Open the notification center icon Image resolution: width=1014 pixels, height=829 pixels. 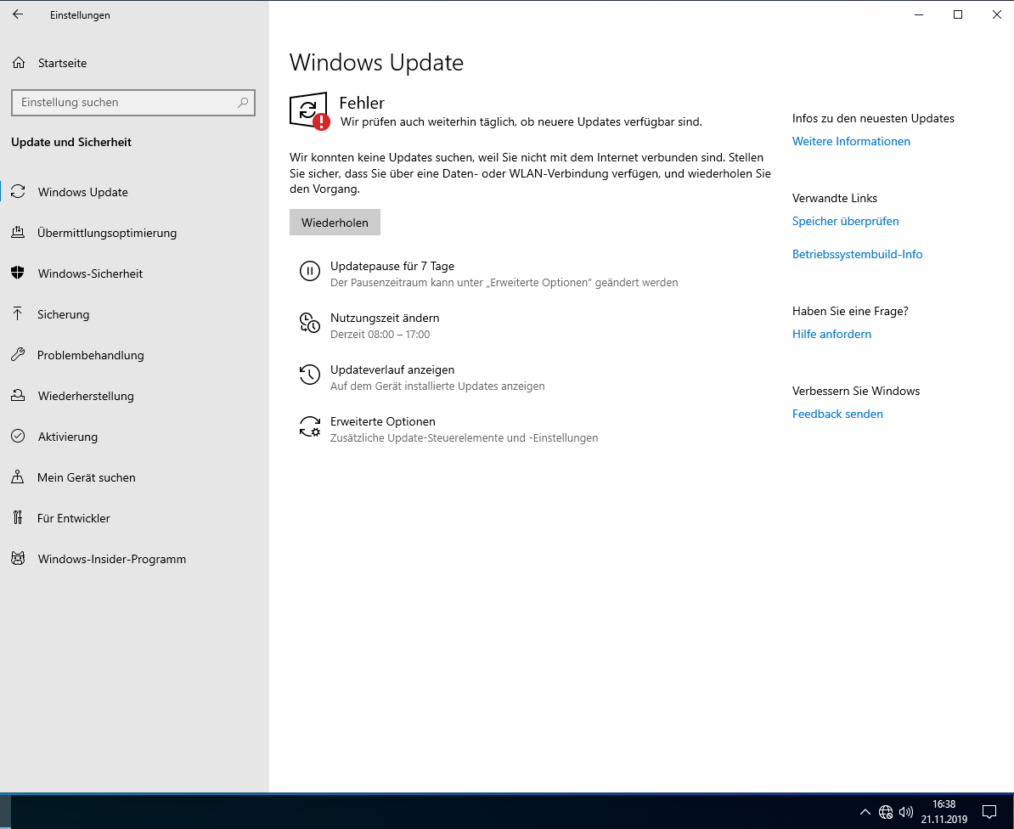point(989,811)
